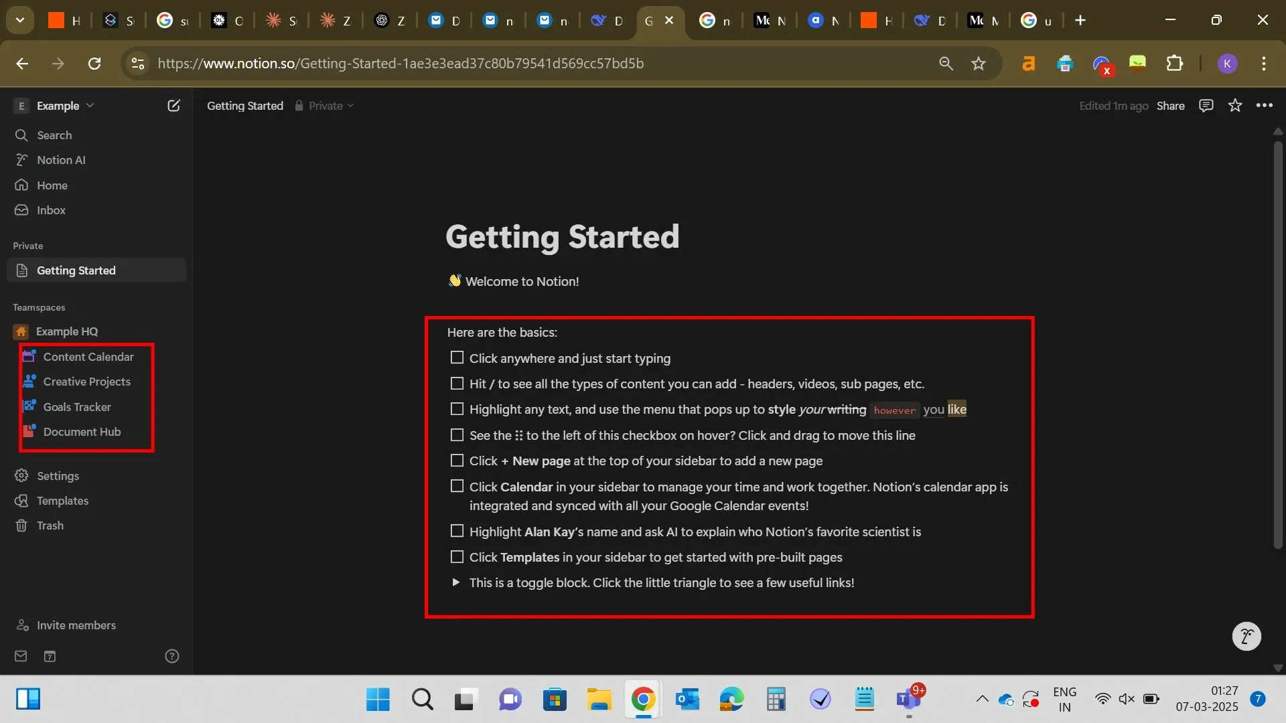Check the Alan Kay highlight task checkbox
This screenshot has width=1286, height=723.
point(457,530)
